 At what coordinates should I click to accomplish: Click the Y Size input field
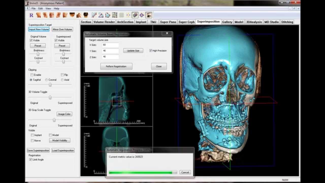[110, 51]
